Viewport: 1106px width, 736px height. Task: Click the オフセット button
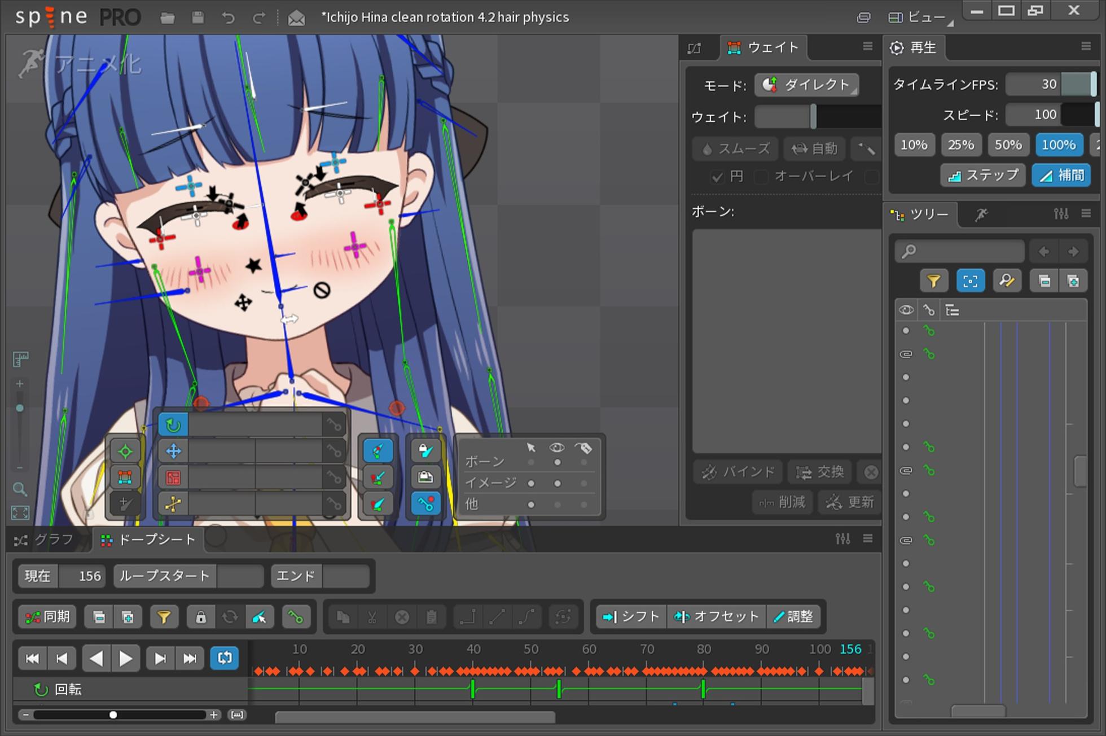(717, 616)
